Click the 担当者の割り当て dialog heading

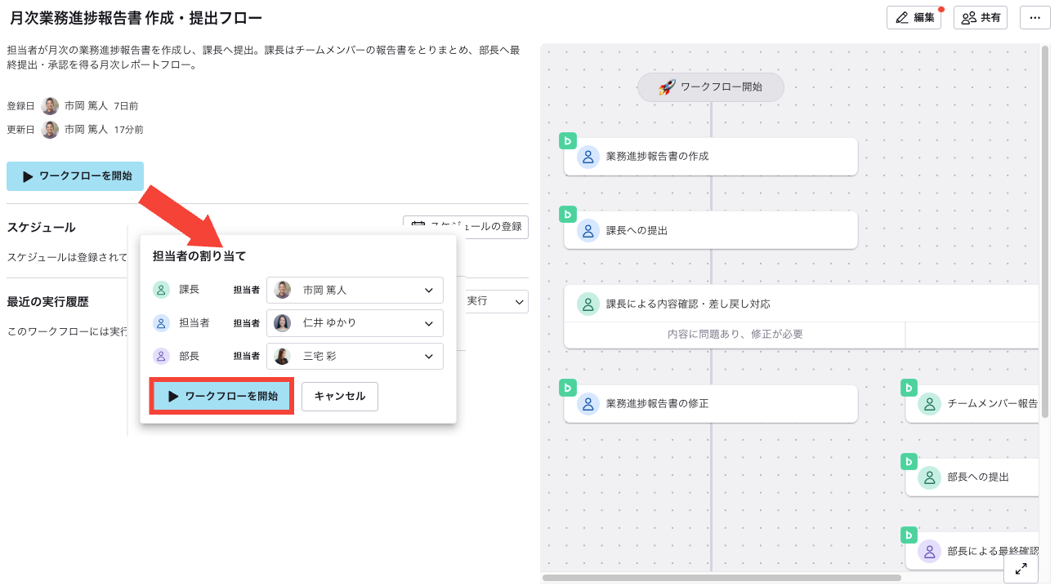click(x=199, y=256)
